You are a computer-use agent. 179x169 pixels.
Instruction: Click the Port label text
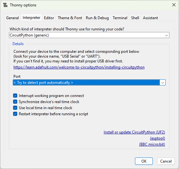[17, 76]
